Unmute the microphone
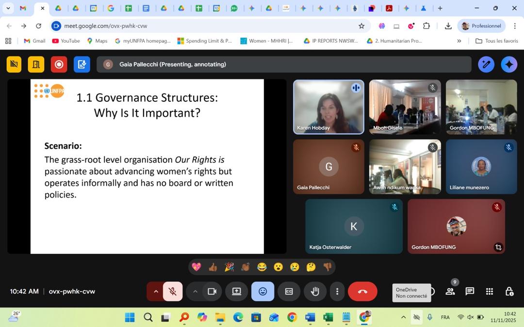524x327 pixels. pyautogui.click(x=172, y=291)
